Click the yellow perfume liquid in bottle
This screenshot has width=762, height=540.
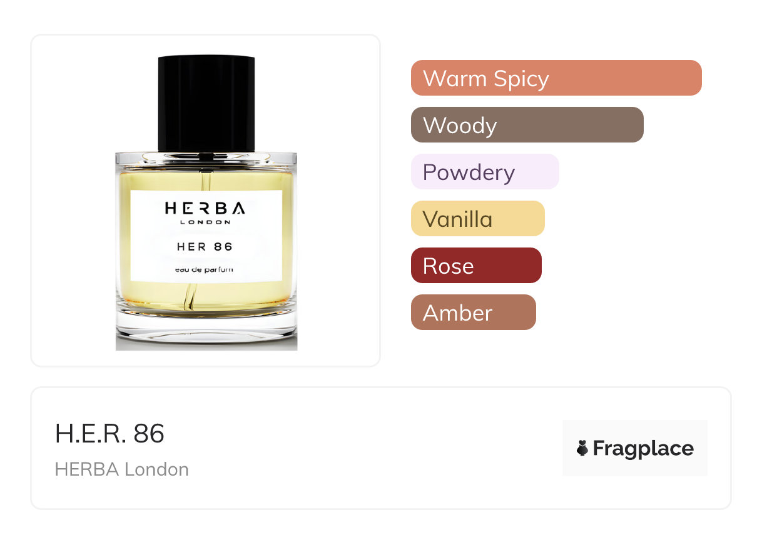[206, 296]
